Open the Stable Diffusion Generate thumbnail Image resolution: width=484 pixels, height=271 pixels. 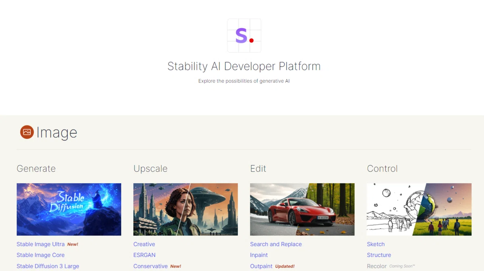69,209
